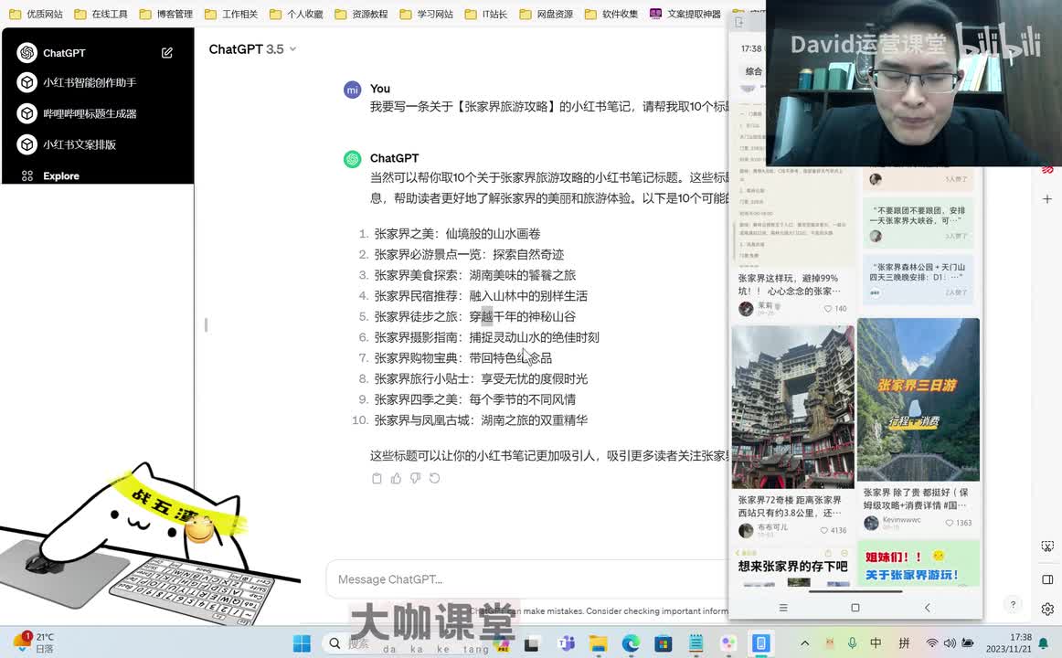The width and height of the screenshot is (1062, 658).
Task: Open the phone recent-apps menu button
Action: coord(782,608)
